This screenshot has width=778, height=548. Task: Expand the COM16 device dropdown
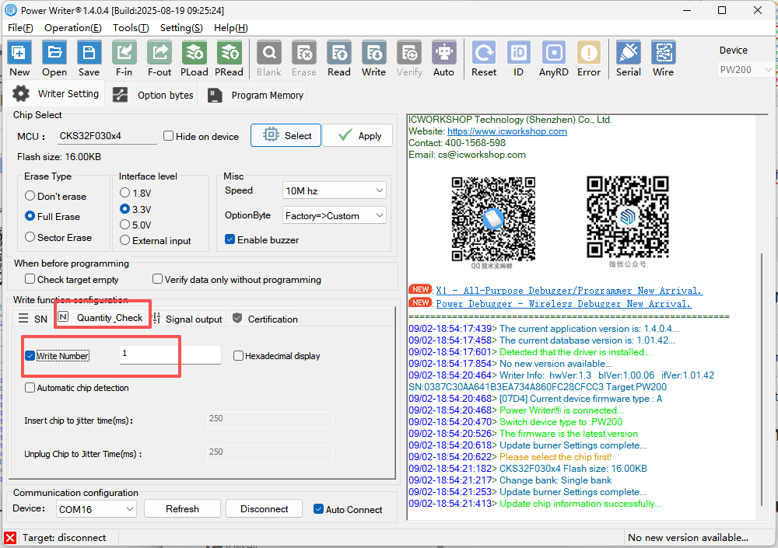coord(96,509)
